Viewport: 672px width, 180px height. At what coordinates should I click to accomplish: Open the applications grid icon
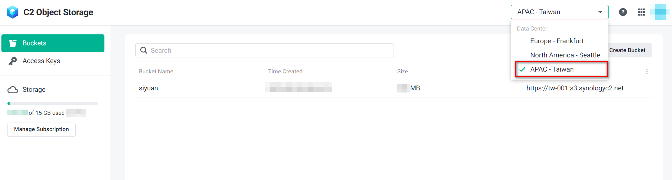(641, 12)
